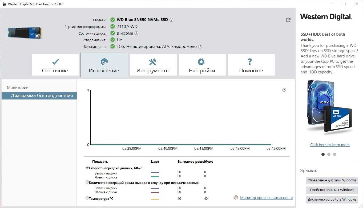Viewport: 363px width, 208px height.
Task: Click the 'Click here to learn more' link
Action: point(330,145)
